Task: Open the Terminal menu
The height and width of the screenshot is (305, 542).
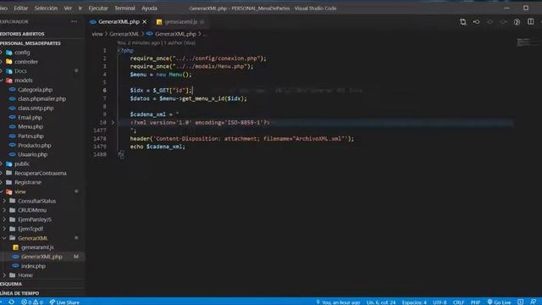Action: [x=124, y=8]
